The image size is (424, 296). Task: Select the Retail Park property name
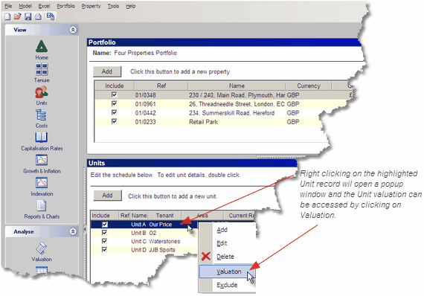coord(203,122)
